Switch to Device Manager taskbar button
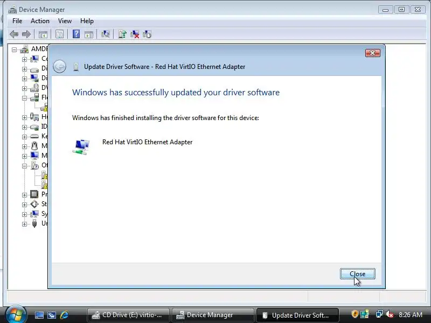The image size is (431, 323). click(x=213, y=315)
